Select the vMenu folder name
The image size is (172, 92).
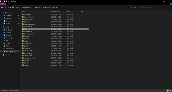26,65
